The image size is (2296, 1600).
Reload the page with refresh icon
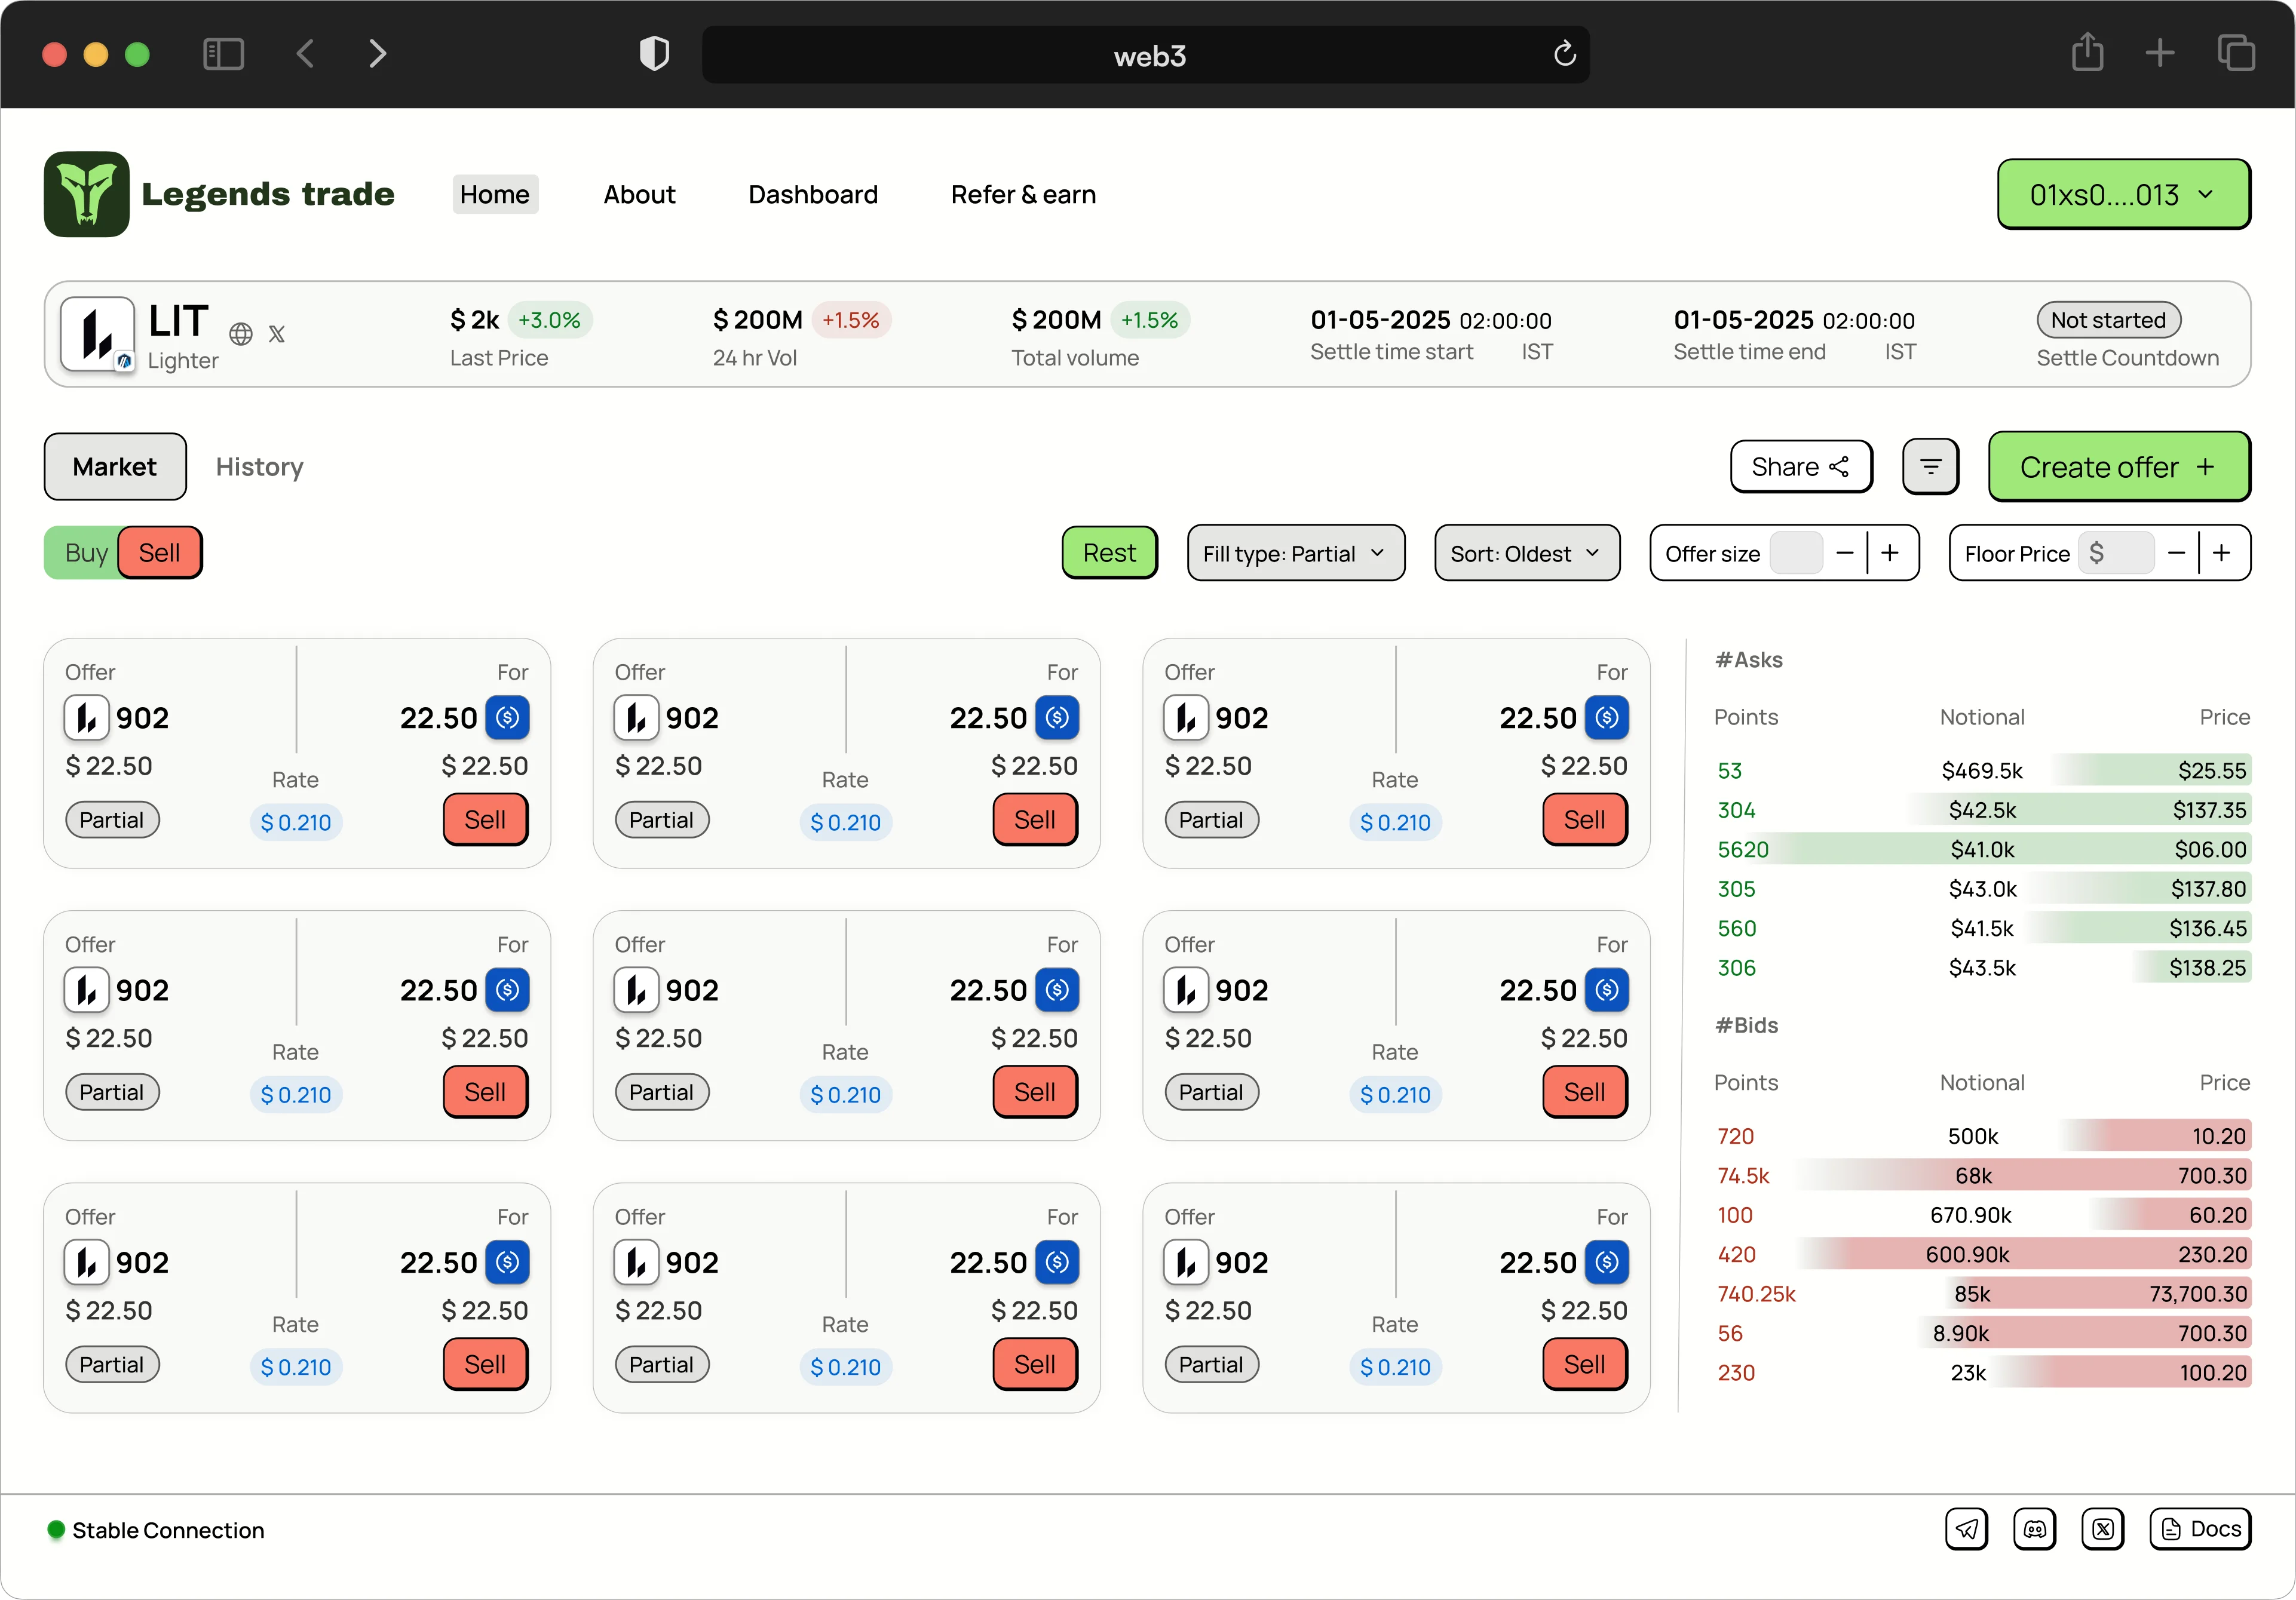1565,54
